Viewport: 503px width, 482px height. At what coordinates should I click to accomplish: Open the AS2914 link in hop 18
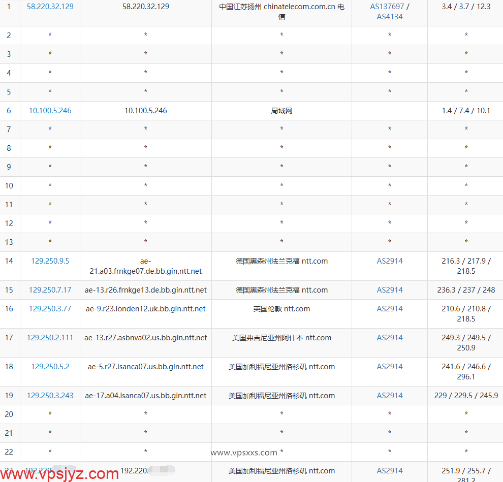coord(389,367)
